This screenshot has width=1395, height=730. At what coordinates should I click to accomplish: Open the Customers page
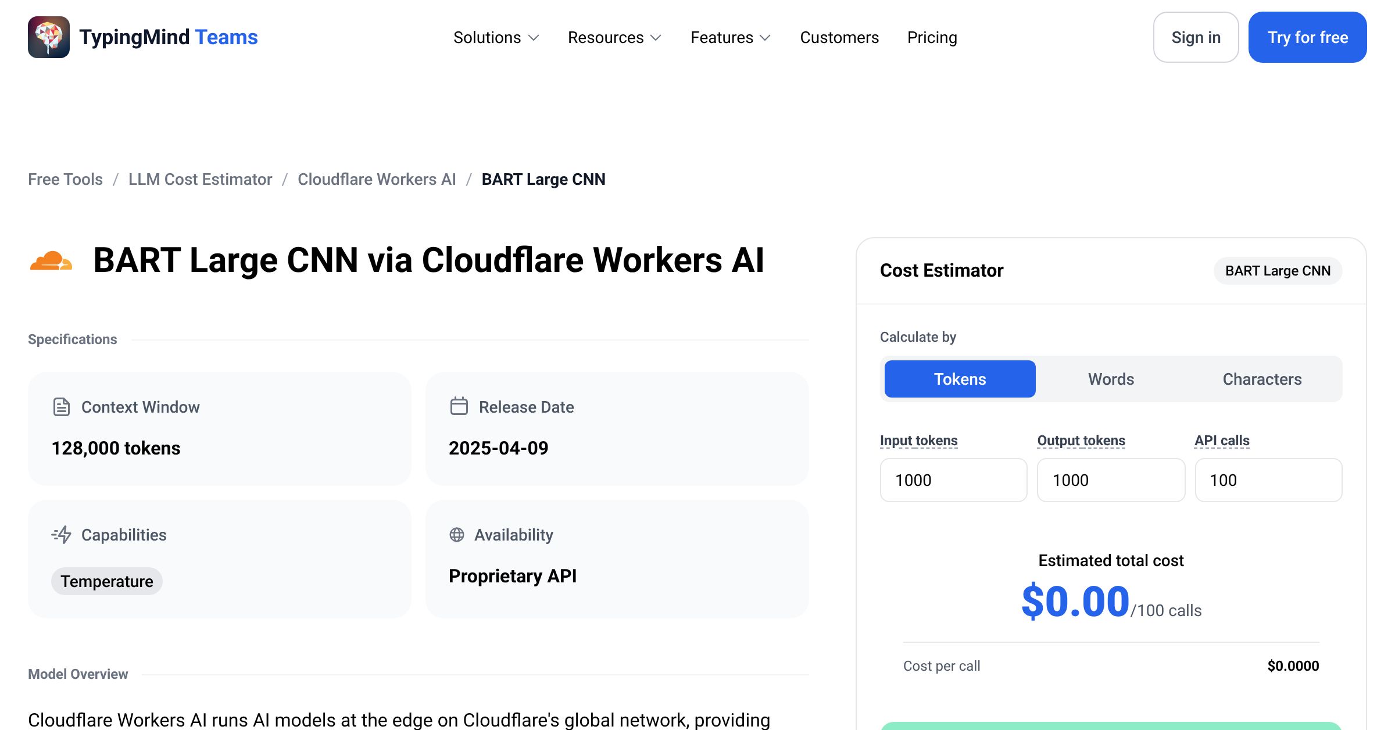839,37
